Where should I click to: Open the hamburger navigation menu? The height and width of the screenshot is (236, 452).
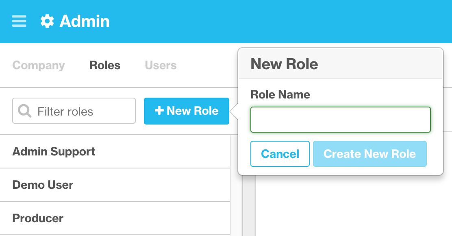point(19,21)
